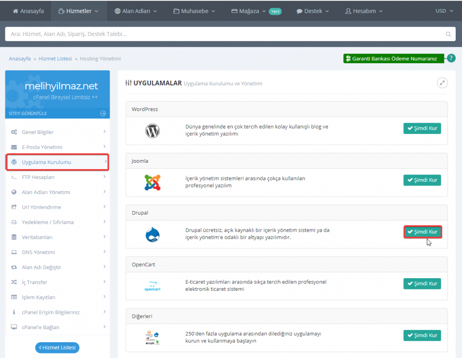462x358 pixels.
Task: Click the Drupal droplet logo
Action: [x=152, y=234]
